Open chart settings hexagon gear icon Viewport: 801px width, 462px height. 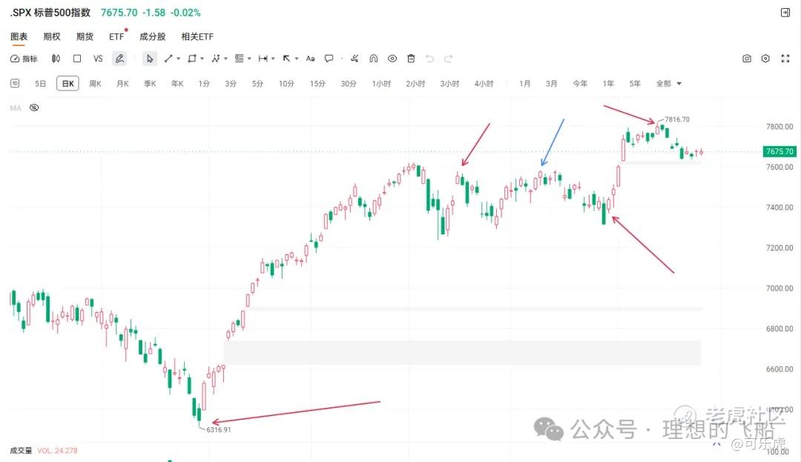click(x=765, y=59)
